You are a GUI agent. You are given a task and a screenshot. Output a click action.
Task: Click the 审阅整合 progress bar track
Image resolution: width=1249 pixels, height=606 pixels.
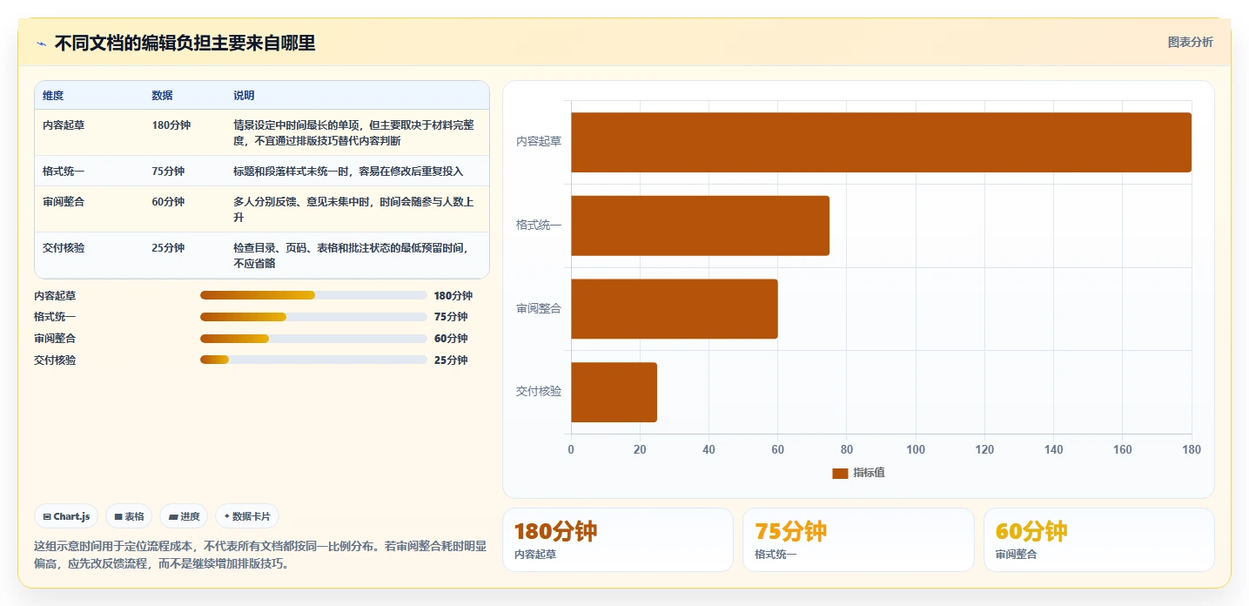(313, 339)
